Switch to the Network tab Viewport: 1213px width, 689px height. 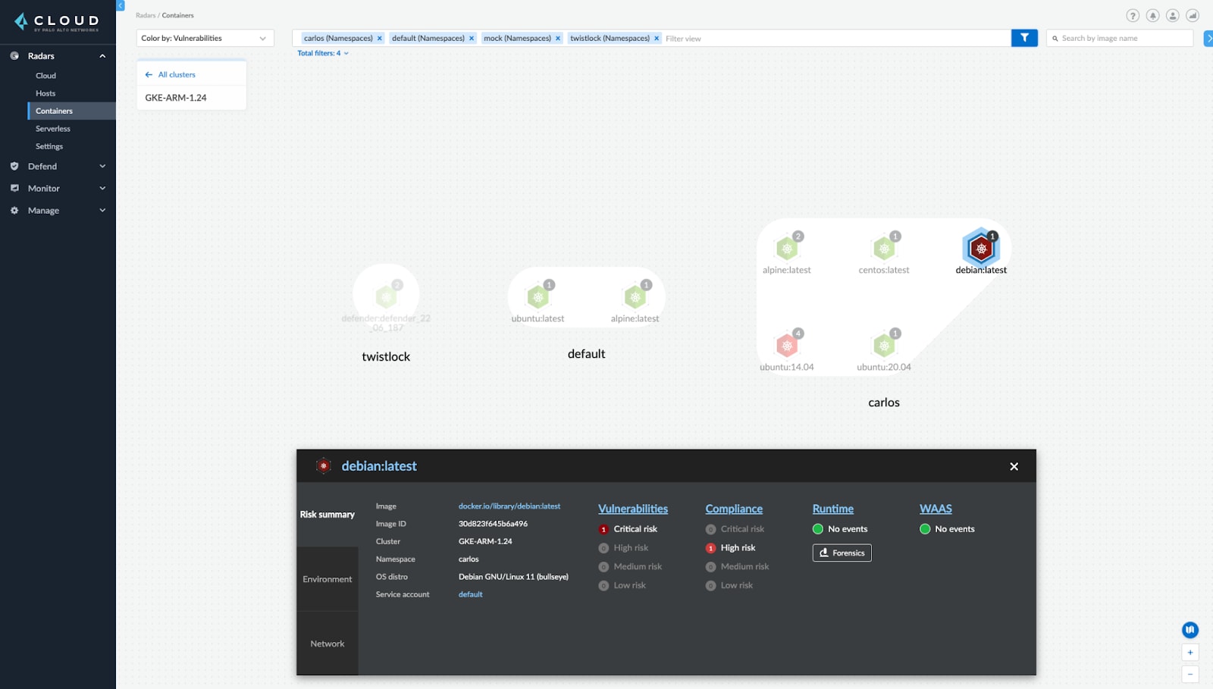coord(328,644)
